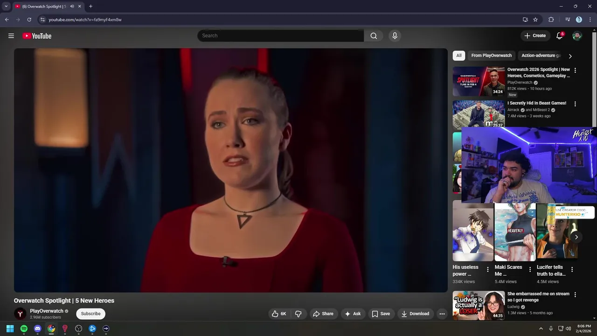Open taskbar clock and date

[x=584, y=329]
